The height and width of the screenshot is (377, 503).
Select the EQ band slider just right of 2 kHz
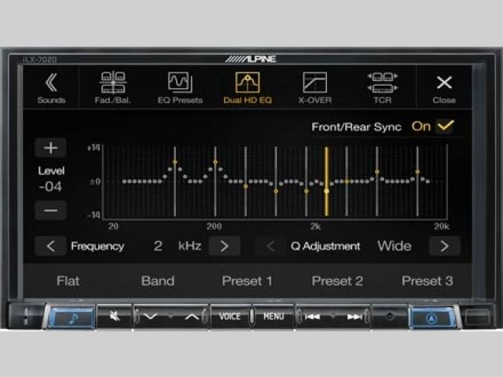point(347,181)
